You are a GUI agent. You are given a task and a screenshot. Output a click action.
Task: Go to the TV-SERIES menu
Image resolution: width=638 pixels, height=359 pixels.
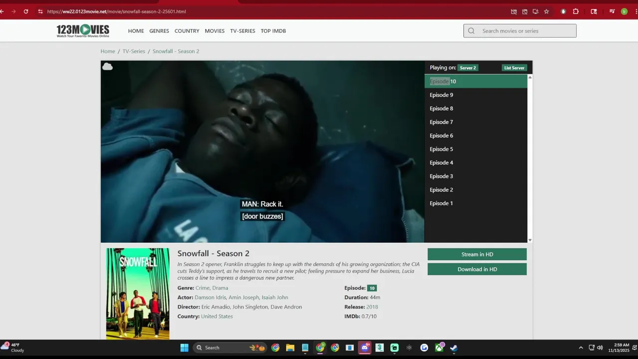pos(242,31)
